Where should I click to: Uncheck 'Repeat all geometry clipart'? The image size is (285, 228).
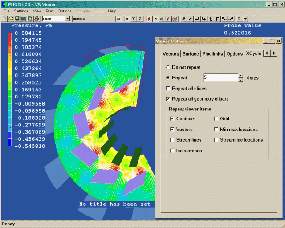167,99
